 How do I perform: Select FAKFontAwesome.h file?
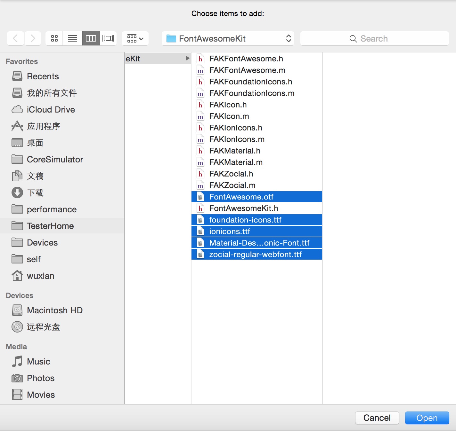(257, 59)
